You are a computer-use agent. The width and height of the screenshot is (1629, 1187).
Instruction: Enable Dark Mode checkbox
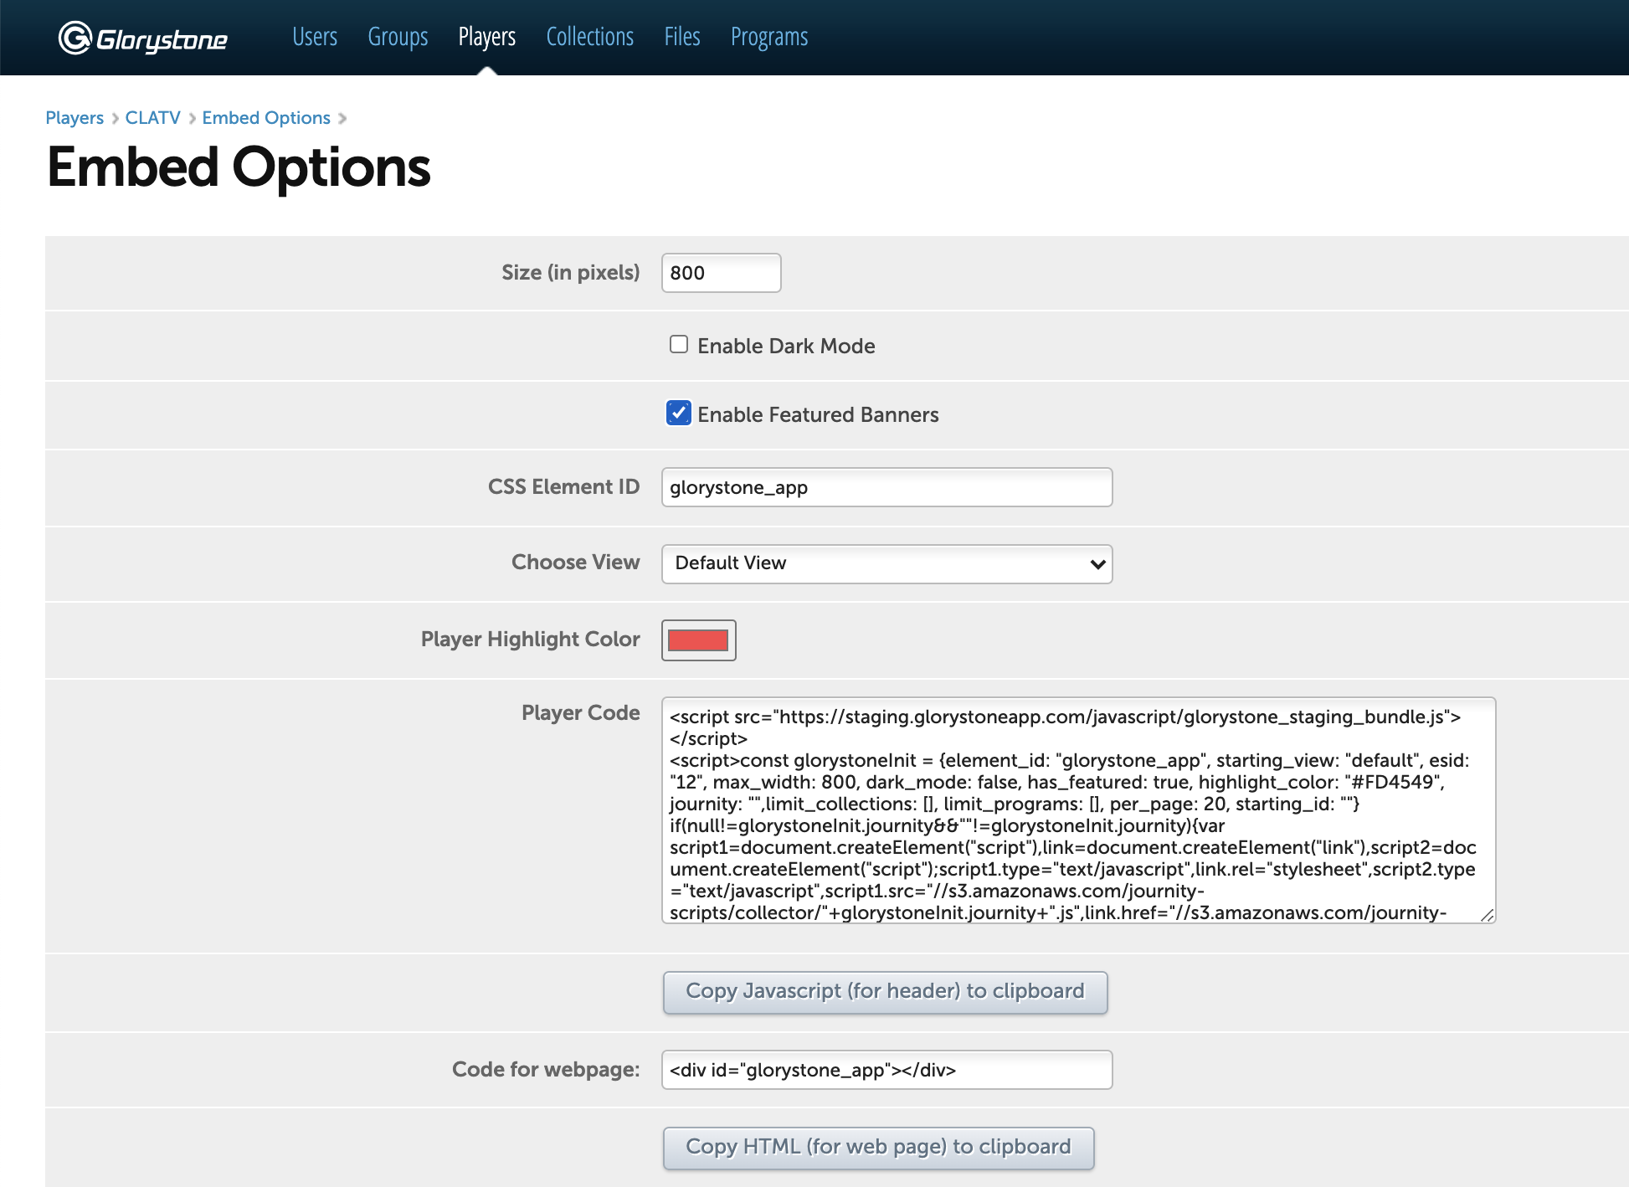point(676,344)
